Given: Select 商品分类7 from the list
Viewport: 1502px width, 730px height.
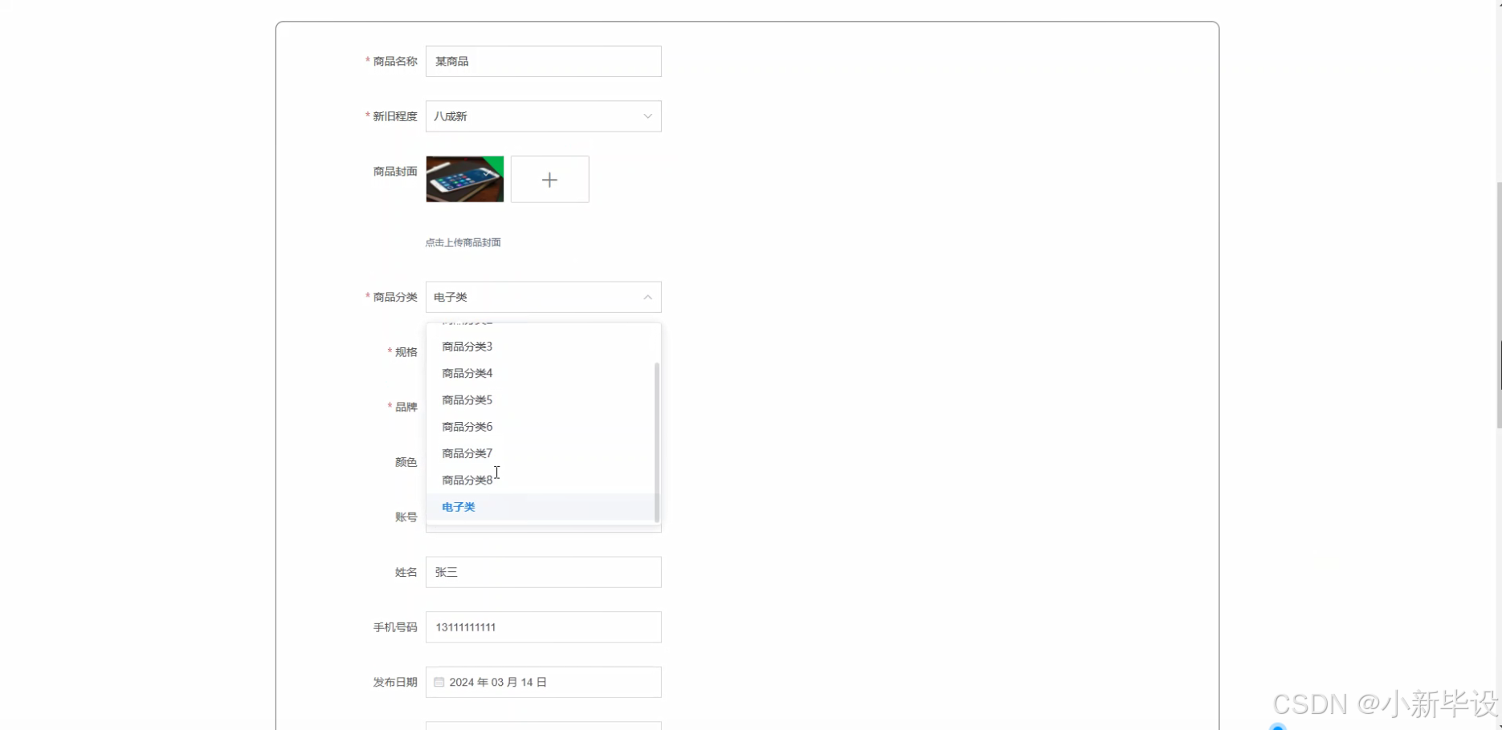Looking at the screenshot, I should point(541,453).
